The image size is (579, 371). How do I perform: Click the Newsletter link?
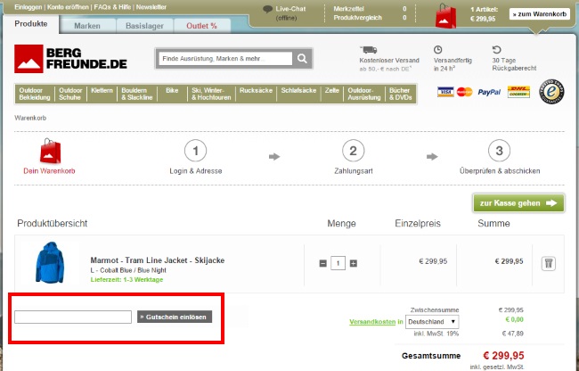click(151, 7)
